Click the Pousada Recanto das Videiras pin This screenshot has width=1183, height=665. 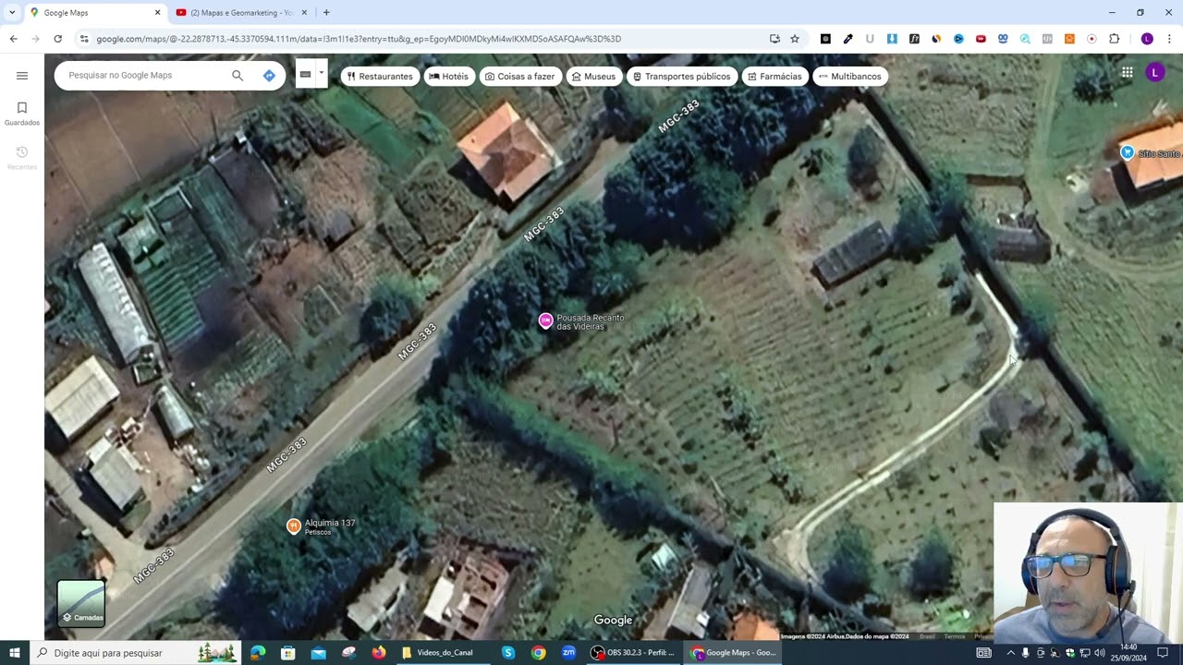click(545, 320)
